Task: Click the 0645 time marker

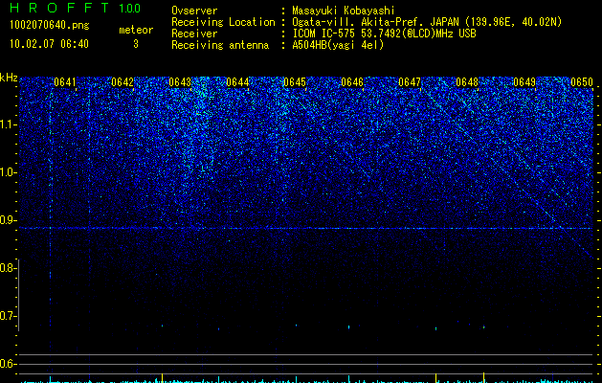Action: (295, 82)
